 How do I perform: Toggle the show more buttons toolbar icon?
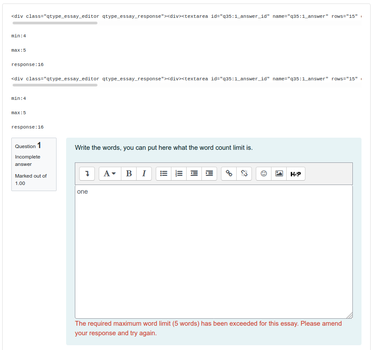click(x=87, y=174)
